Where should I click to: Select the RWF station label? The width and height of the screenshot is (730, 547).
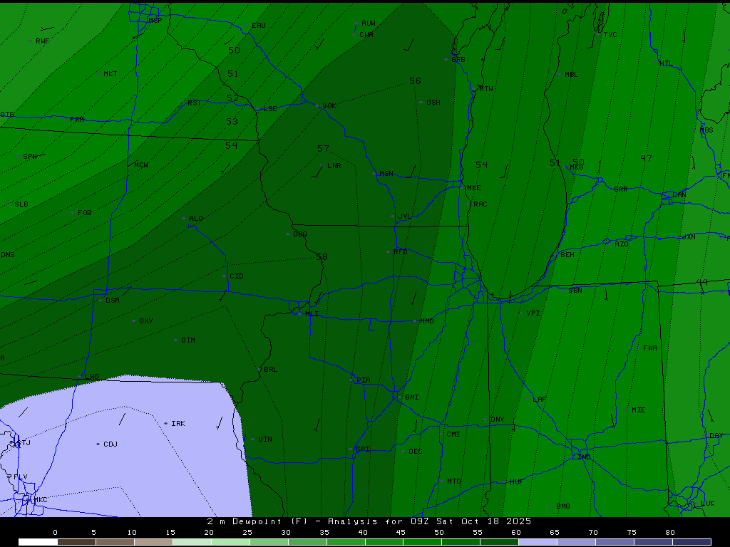pyautogui.click(x=42, y=41)
